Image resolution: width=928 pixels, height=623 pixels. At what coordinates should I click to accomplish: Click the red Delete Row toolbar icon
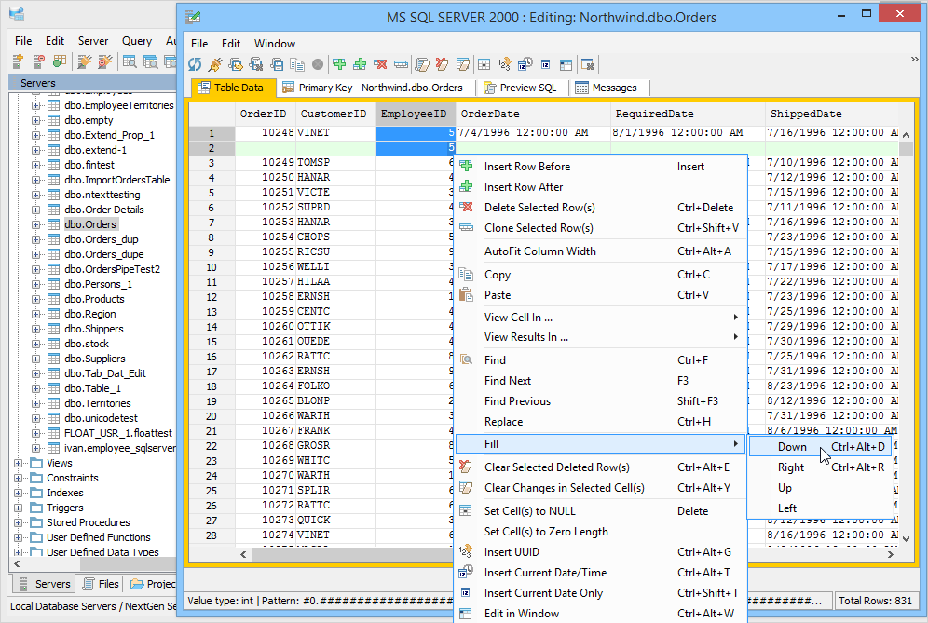pos(380,64)
